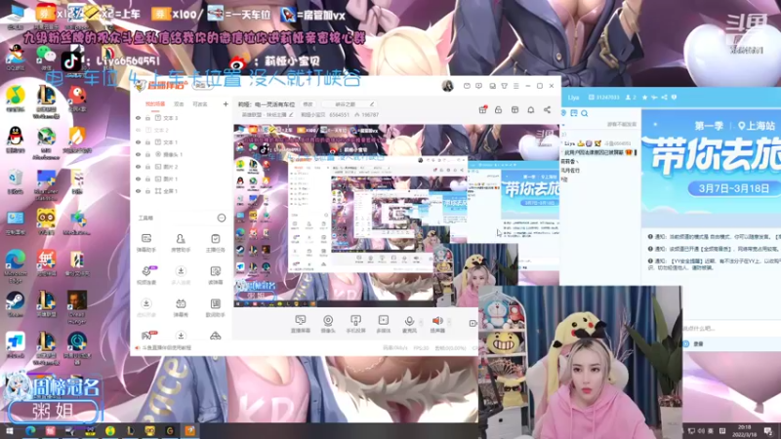
Task: Hide the 图片 1 source
Action: pyautogui.click(x=138, y=179)
